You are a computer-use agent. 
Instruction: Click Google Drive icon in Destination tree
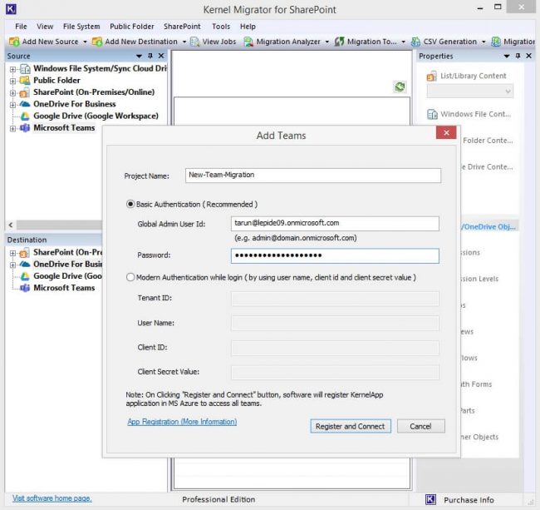(x=24, y=276)
